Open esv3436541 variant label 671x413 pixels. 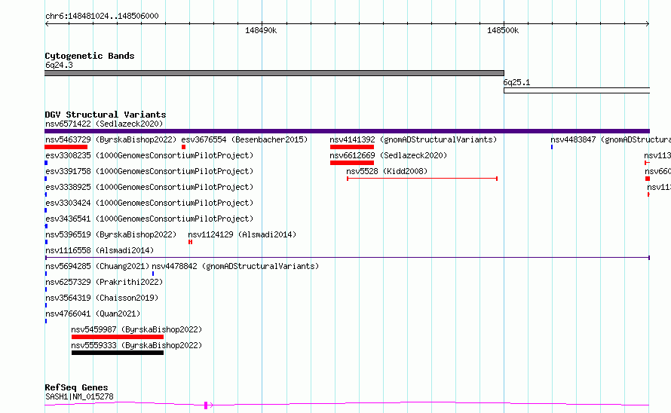click(149, 219)
